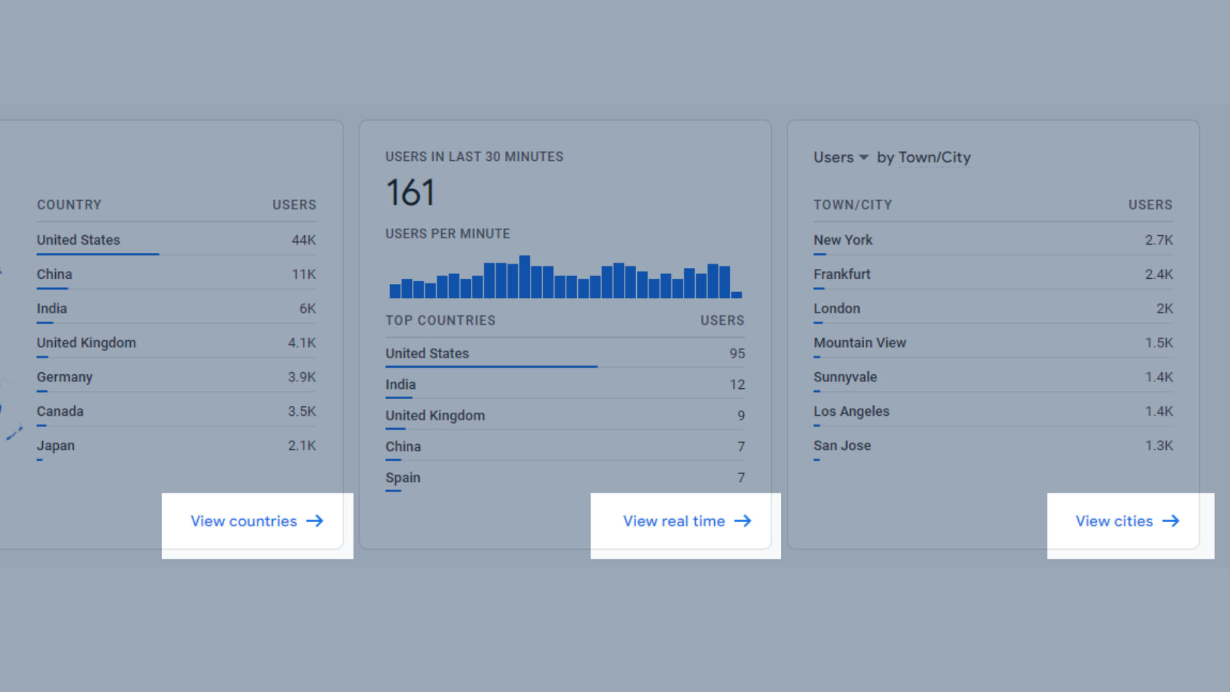Click the View cities link text
1230x692 pixels.
(x=1114, y=521)
